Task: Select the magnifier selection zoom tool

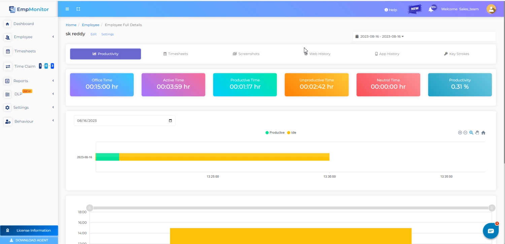Action: click(x=471, y=133)
